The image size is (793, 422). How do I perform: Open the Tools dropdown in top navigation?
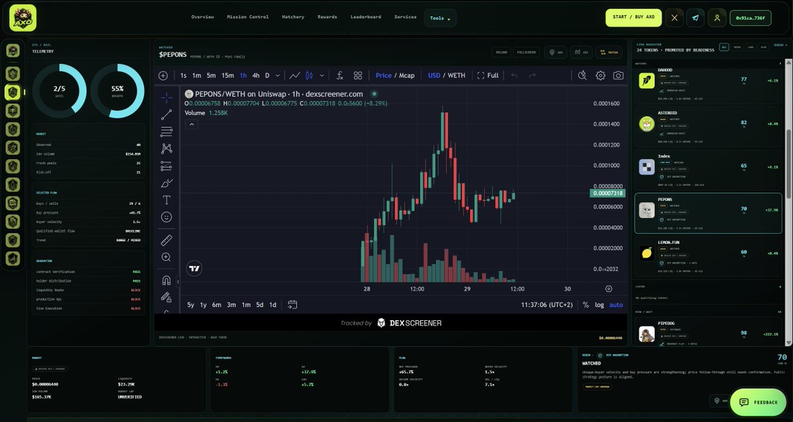point(440,18)
